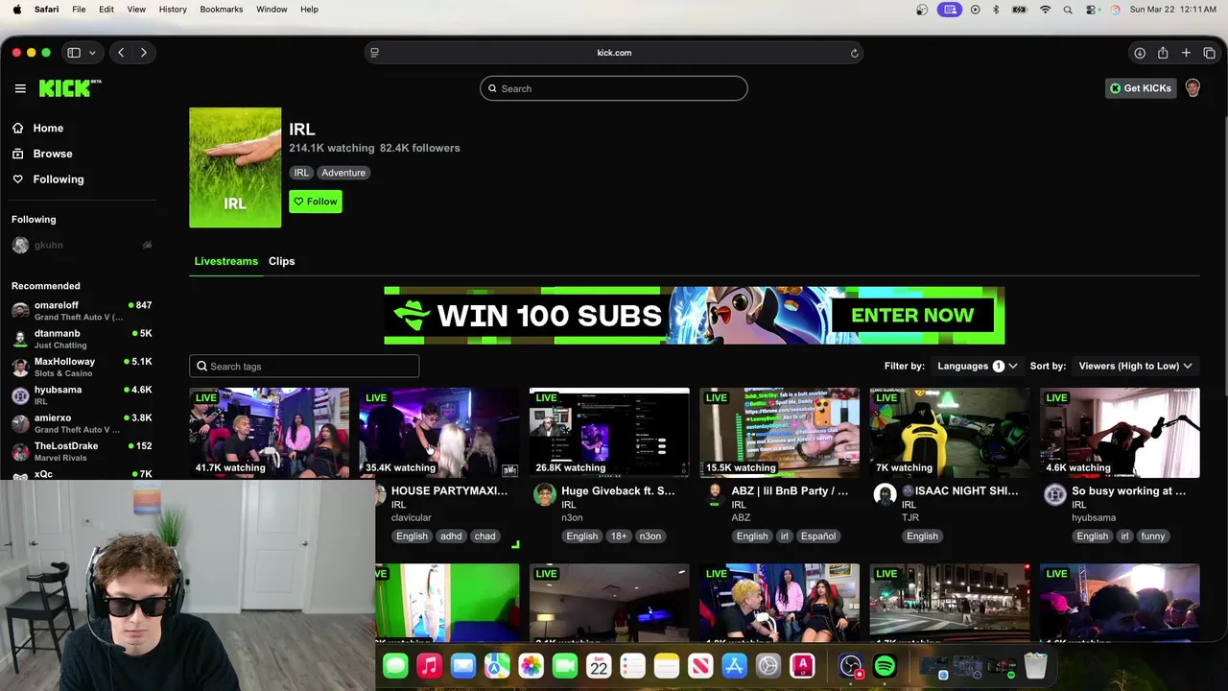Open Messages from the Dock

[395, 666]
